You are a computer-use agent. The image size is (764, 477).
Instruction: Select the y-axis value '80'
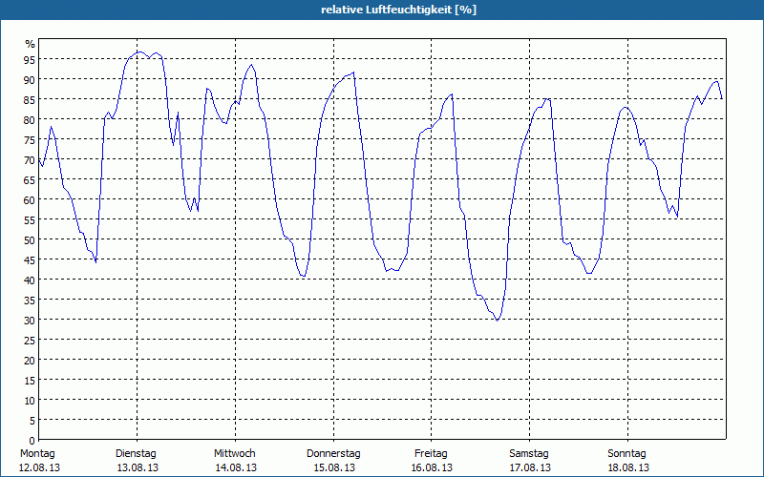30,120
